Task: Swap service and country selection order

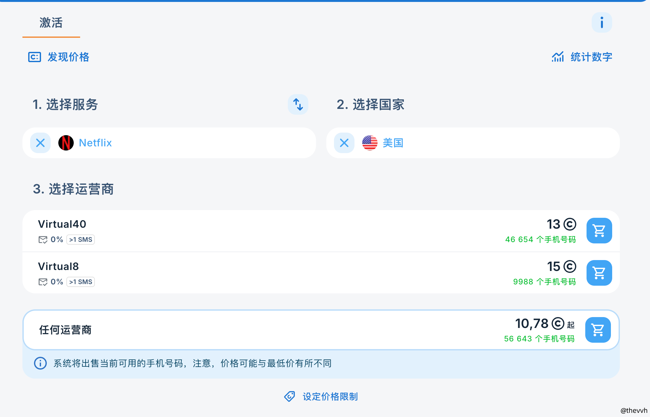Action: click(298, 104)
